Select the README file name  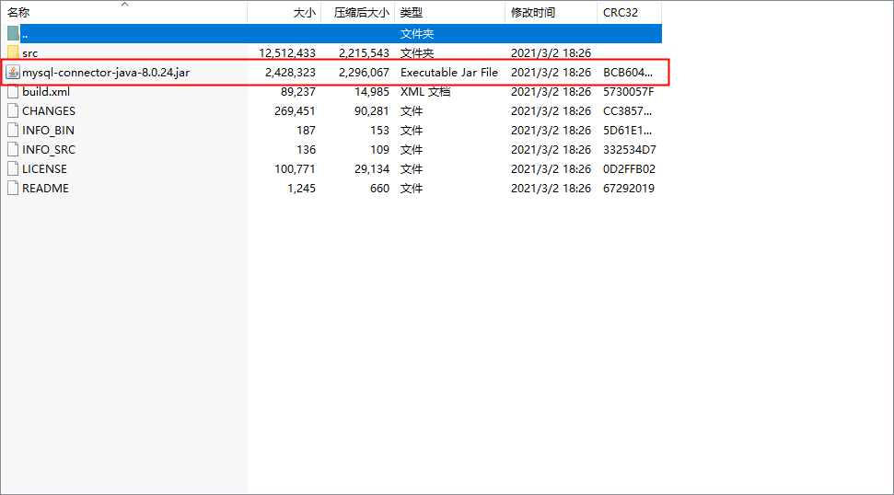pyautogui.click(x=46, y=189)
